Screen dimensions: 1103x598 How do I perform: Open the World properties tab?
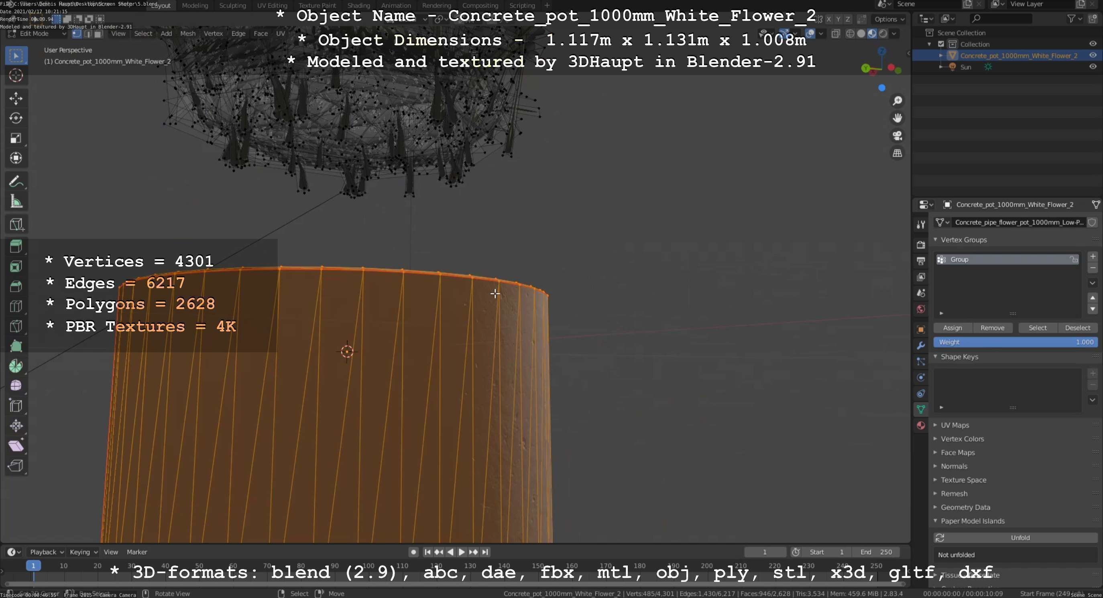click(x=921, y=309)
